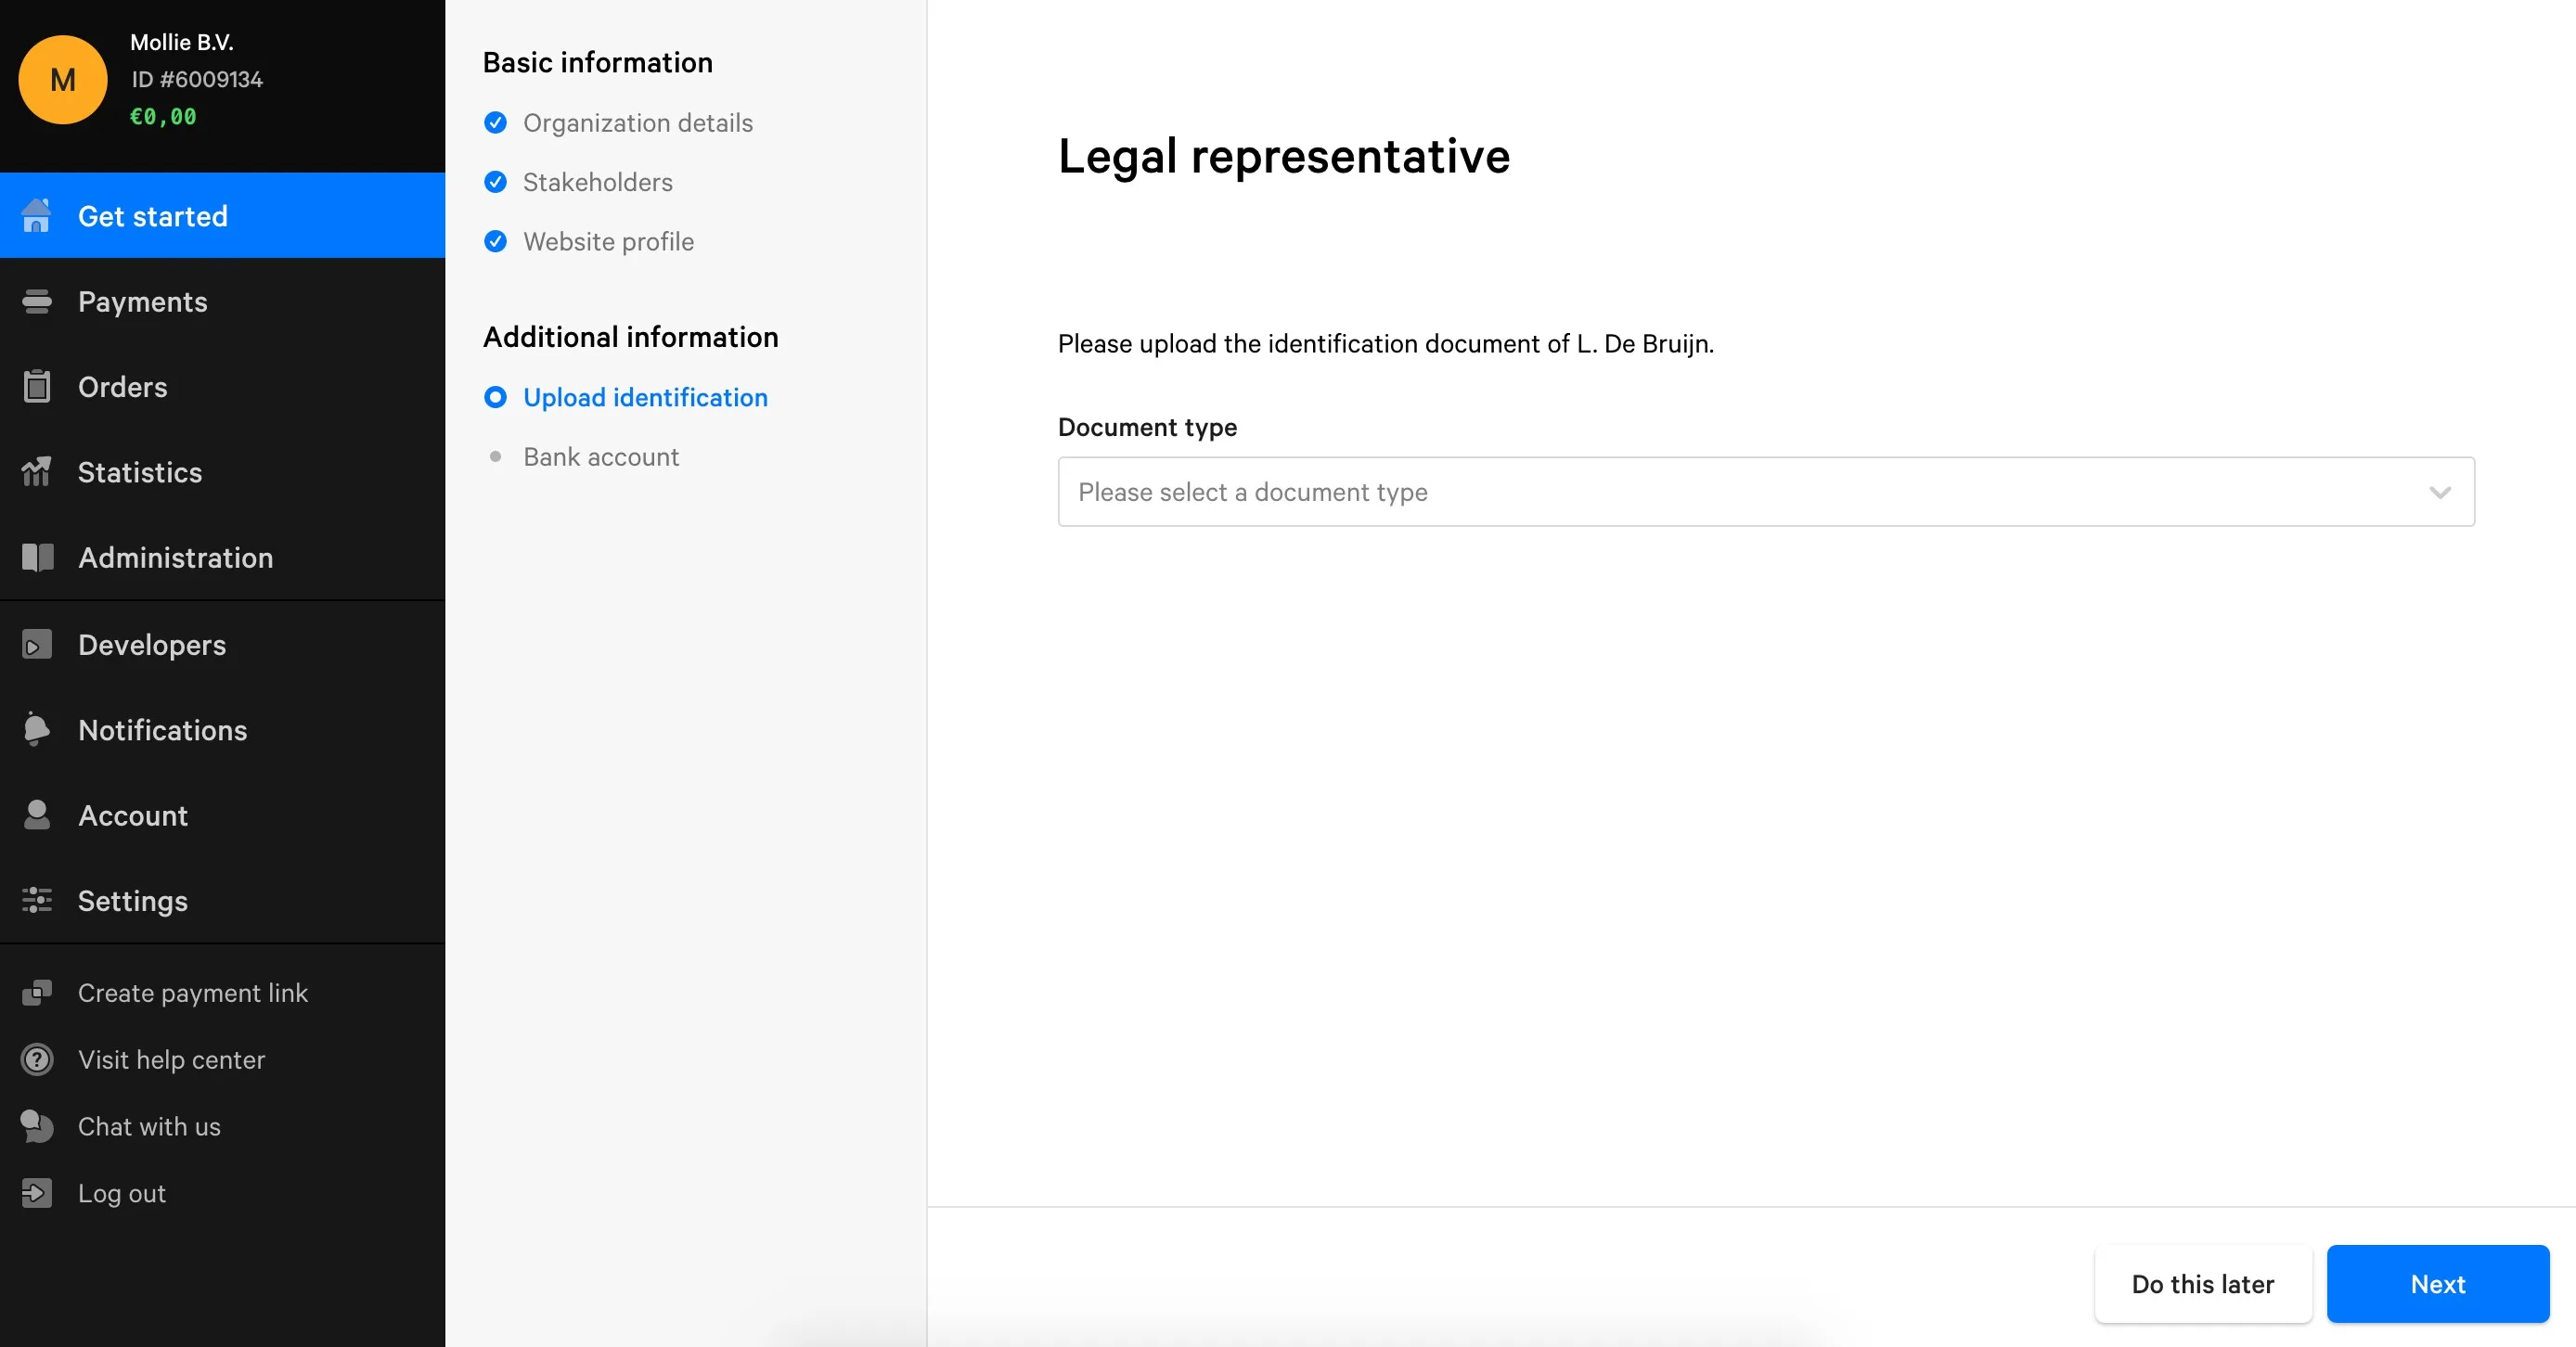2576x1347 pixels.
Task: Click the circle marker beside Upload identification
Action: [495, 397]
